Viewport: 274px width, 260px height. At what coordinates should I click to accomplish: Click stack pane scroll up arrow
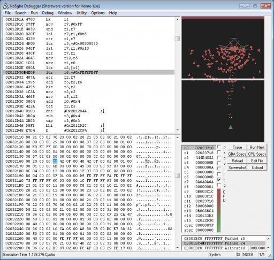pyautogui.click(x=268, y=239)
